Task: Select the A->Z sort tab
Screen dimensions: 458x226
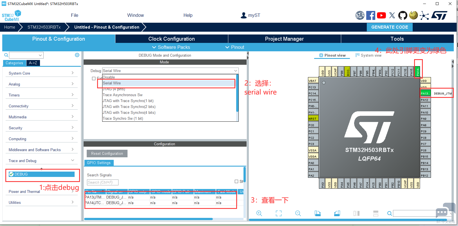Action: tap(33, 63)
